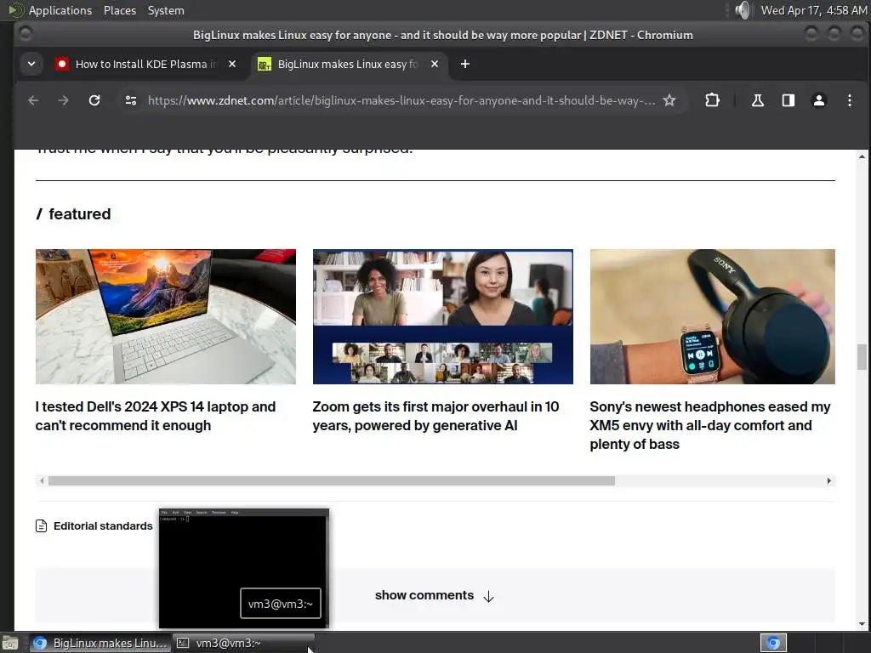Open the profile avatar menu
Screen dimensions: 871x653
pyautogui.click(x=819, y=100)
